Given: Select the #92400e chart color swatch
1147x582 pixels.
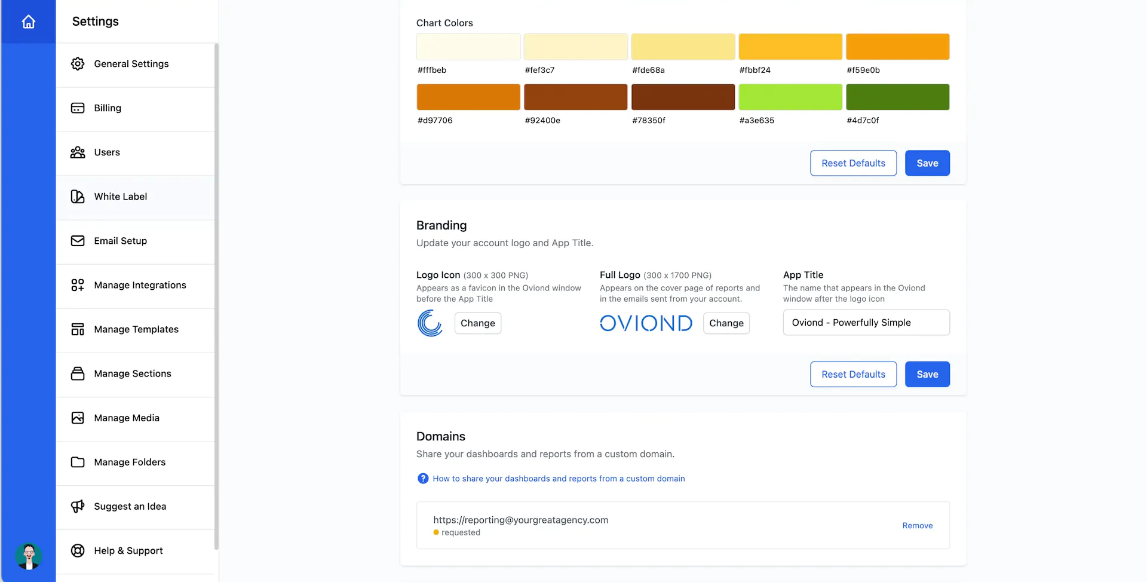Looking at the screenshot, I should point(576,97).
